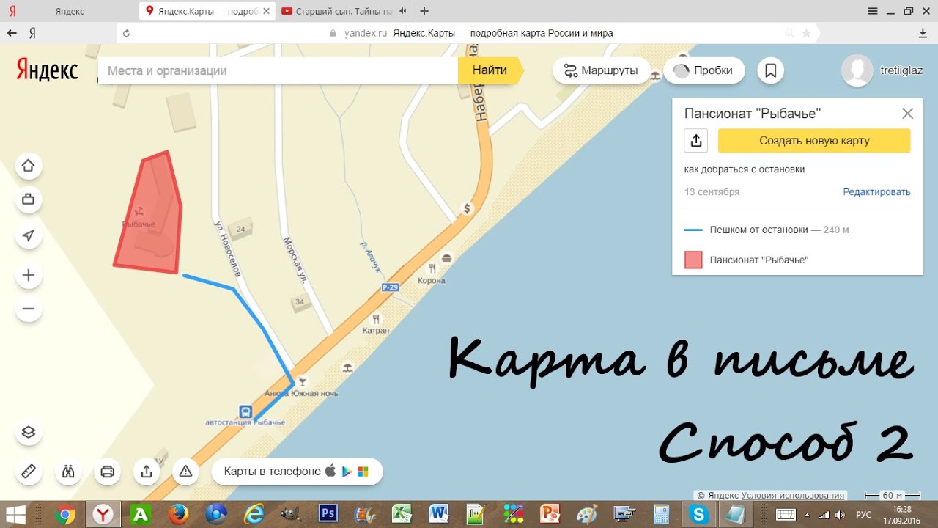The width and height of the screenshot is (938, 528).
Task: Open browser downloads arrow icon
Action: [x=923, y=33]
